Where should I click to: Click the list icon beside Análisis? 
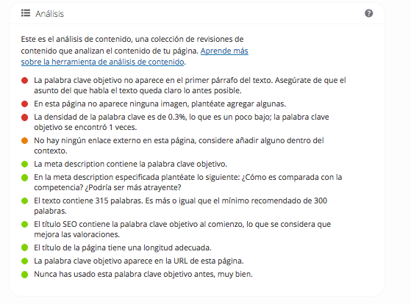pyautogui.click(x=26, y=12)
